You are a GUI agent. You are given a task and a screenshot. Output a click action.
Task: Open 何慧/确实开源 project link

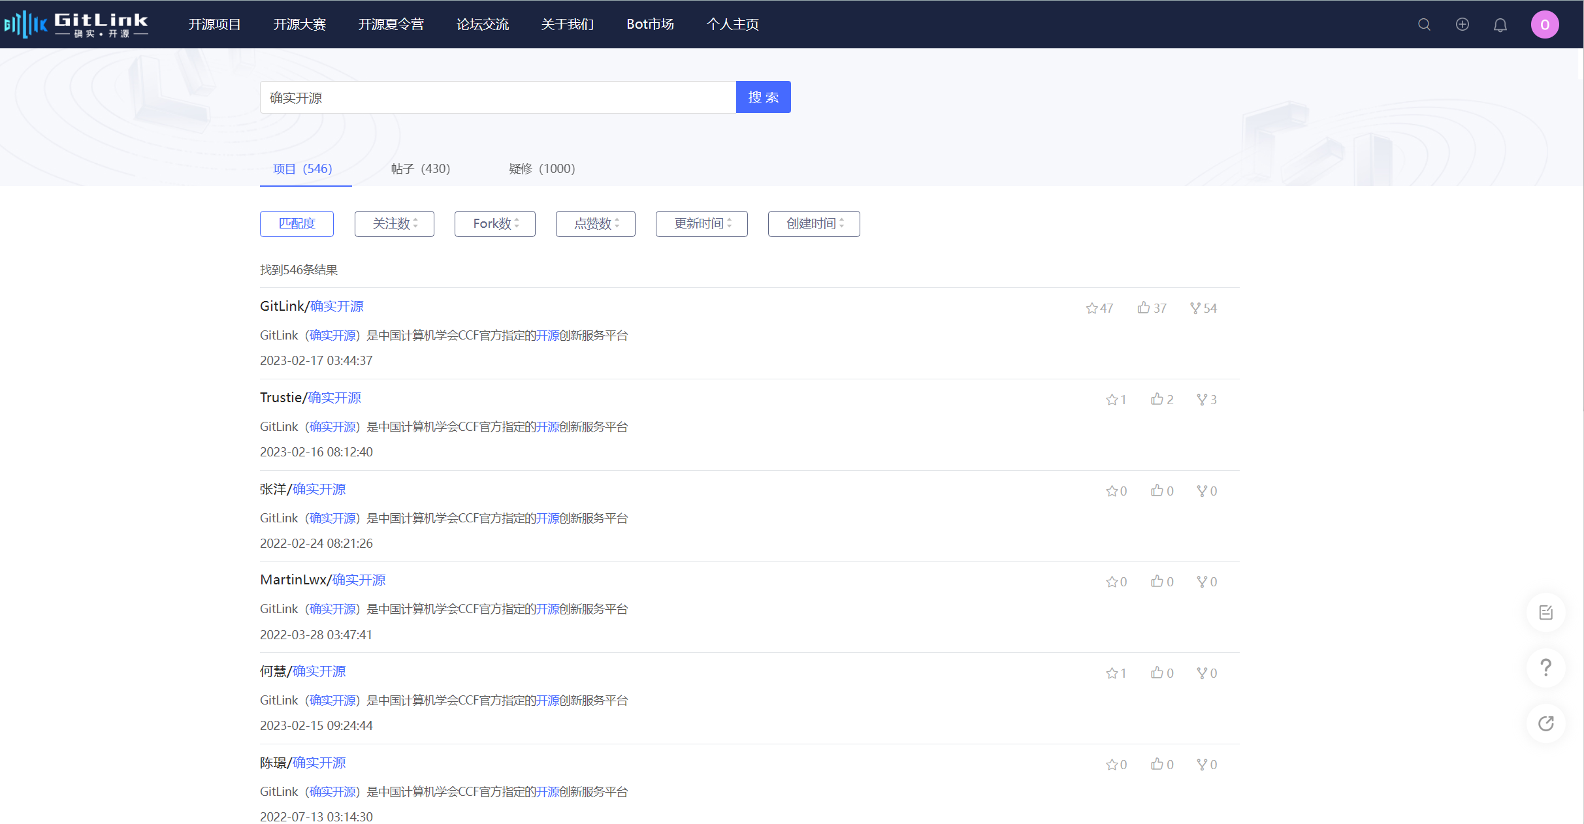(303, 671)
